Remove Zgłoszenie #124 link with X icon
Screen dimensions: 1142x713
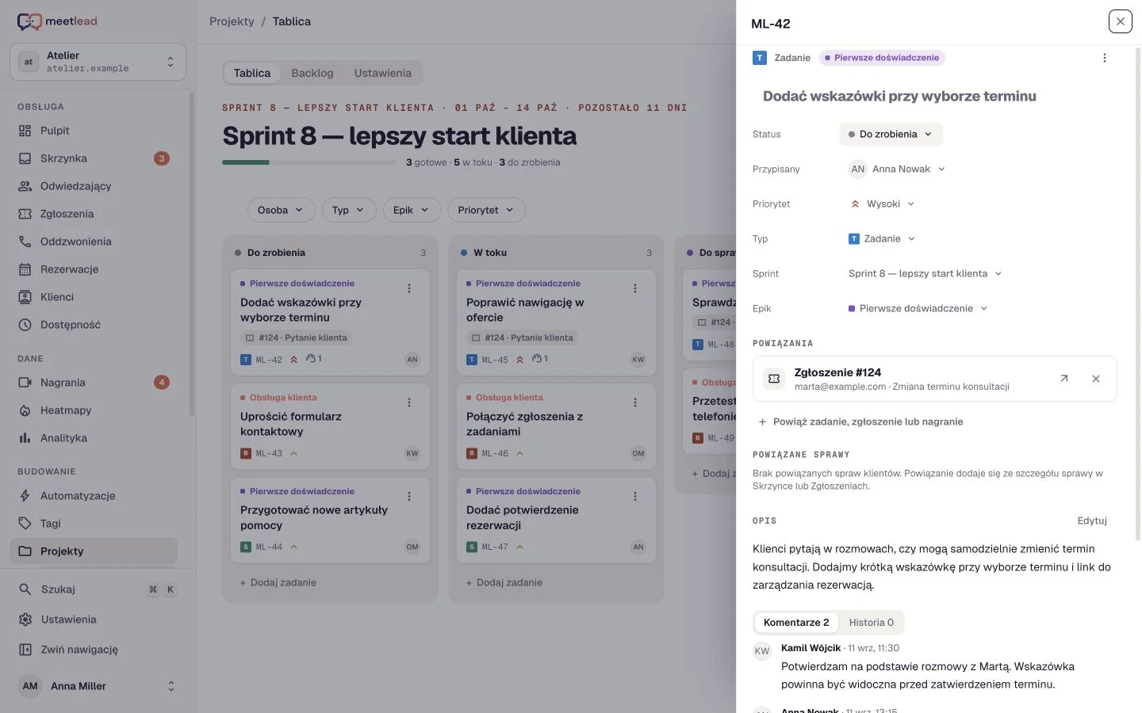pyautogui.click(x=1096, y=379)
